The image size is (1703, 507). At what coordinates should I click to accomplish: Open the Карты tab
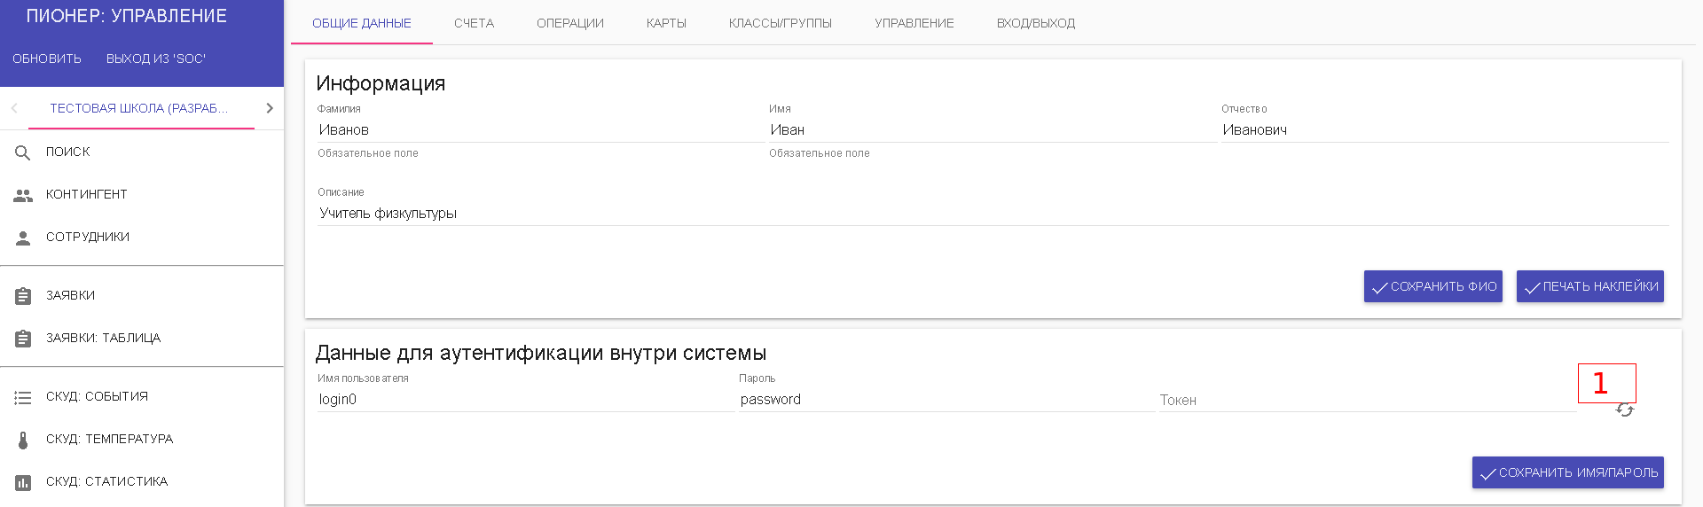666,23
